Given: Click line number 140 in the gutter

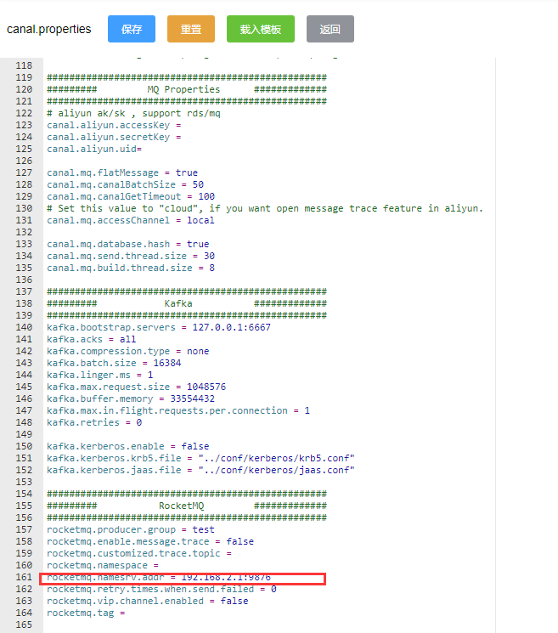Looking at the screenshot, I should point(24,327).
